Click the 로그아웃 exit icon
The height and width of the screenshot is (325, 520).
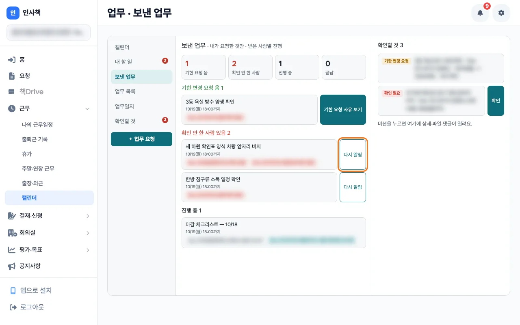13,308
